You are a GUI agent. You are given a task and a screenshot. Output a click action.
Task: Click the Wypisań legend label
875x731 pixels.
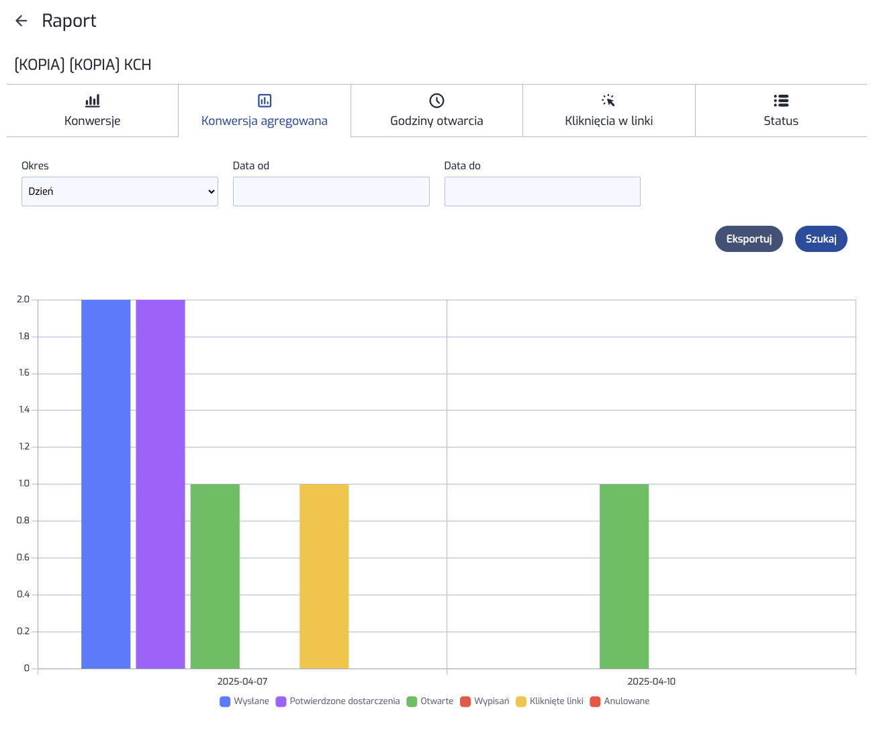492,701
